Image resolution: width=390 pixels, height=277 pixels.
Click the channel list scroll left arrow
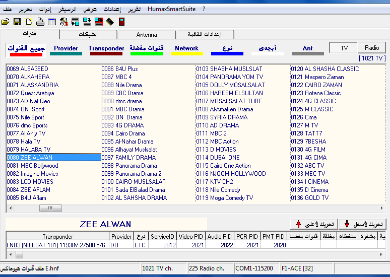11,208
